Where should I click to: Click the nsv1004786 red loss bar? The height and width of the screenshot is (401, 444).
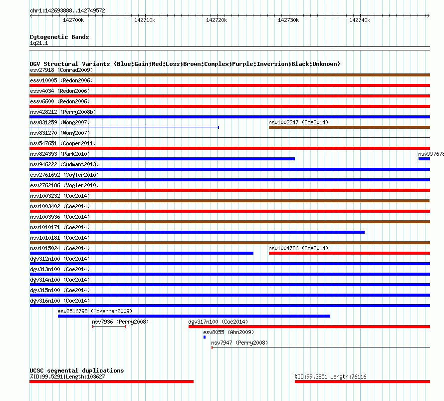click(x=349, y=253)
